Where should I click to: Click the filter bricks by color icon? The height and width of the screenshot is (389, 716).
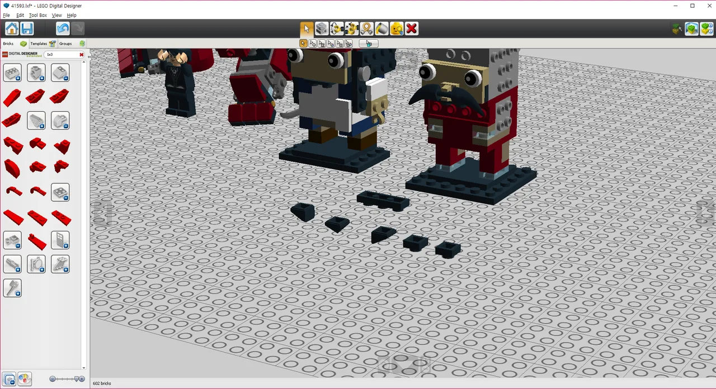pyautogui.click(x=24, y=379)
